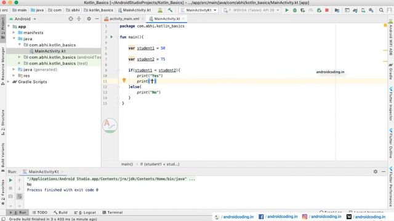Image resolution: width=394 pixels, height=221 pixels.
Task: Place cursor in print("No") on line 13
Action: [148, 92]
